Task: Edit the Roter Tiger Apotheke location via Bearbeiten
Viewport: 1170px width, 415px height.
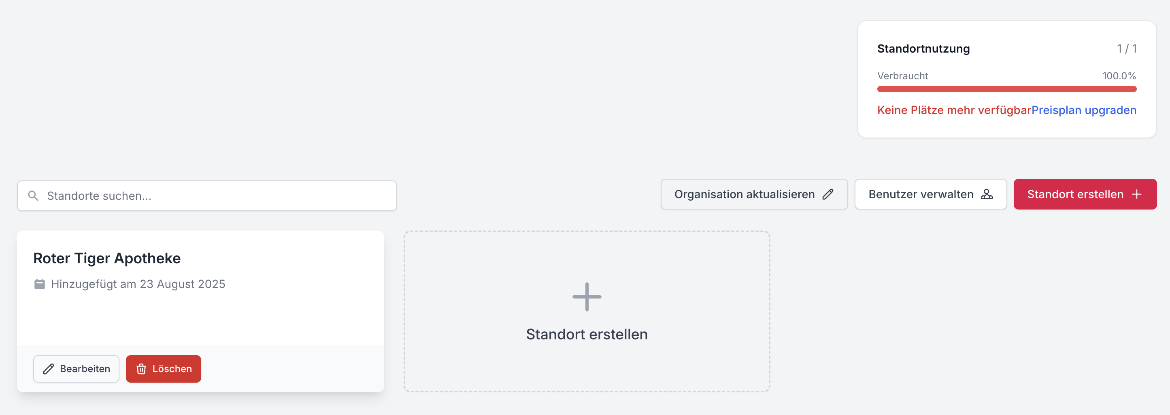Action: click(x=76, y=369)
